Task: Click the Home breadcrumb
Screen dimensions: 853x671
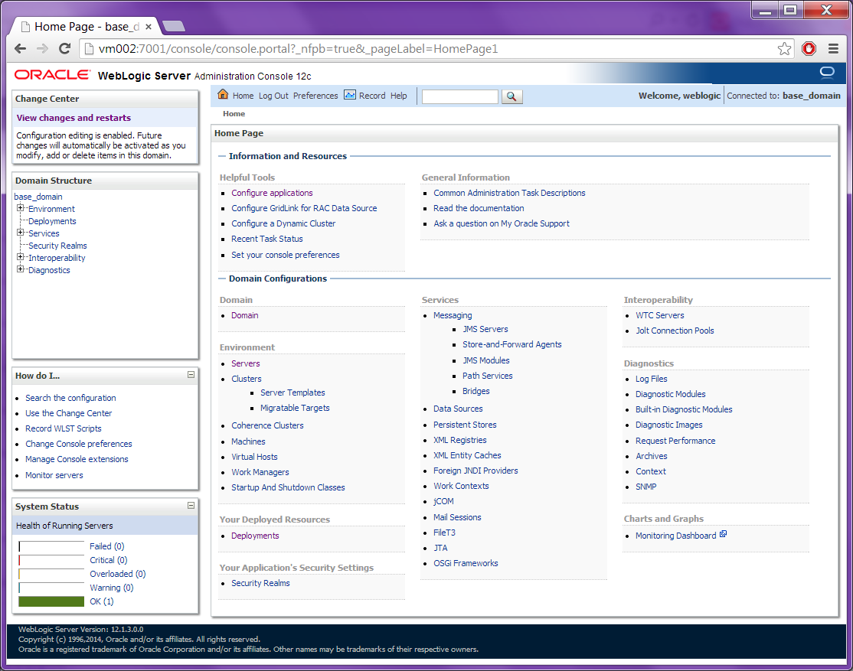Action: [x=234, y=114]
